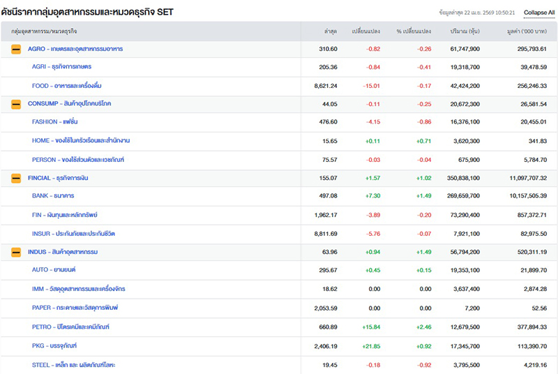Open the AUTO sector link
Screen dimensions: 558x374
[54, 270]
